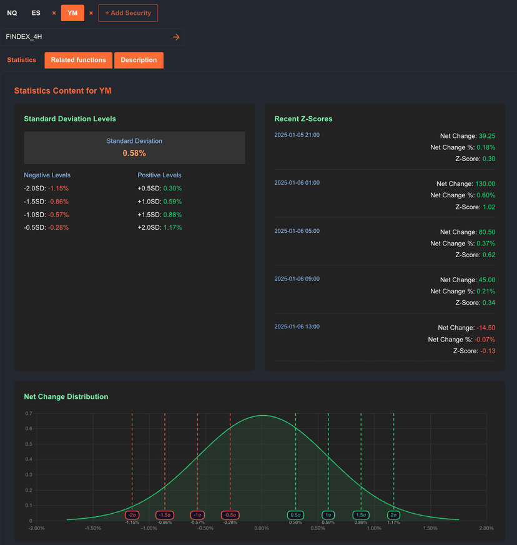Switch to the Related functions tab
The image size is (517, 545).
point(78,60)
